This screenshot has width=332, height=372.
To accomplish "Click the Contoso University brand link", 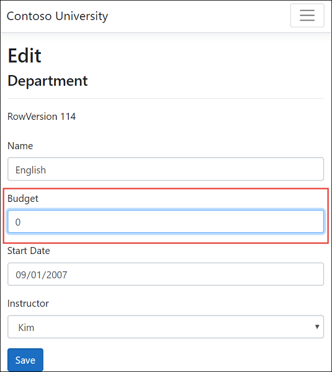I will [x=57, y=16].
